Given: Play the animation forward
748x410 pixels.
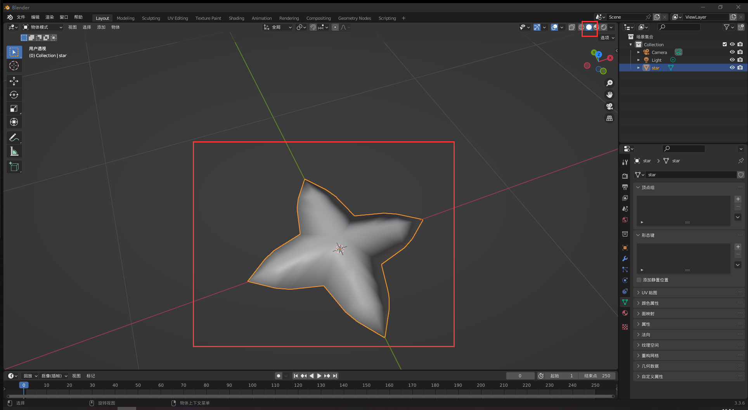Looking at the screenshot, I should 319,376.
